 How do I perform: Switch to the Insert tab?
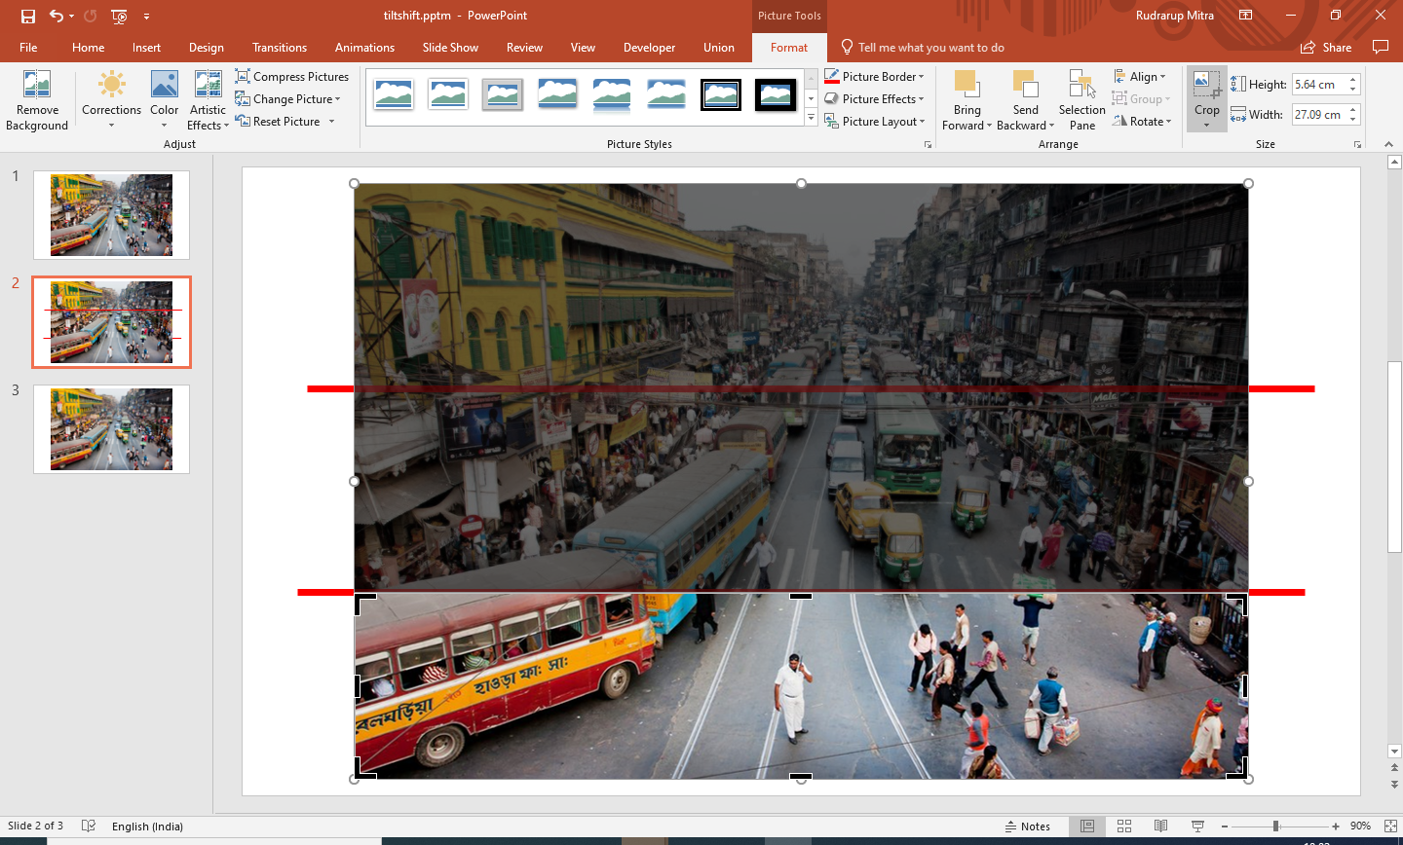147,47
